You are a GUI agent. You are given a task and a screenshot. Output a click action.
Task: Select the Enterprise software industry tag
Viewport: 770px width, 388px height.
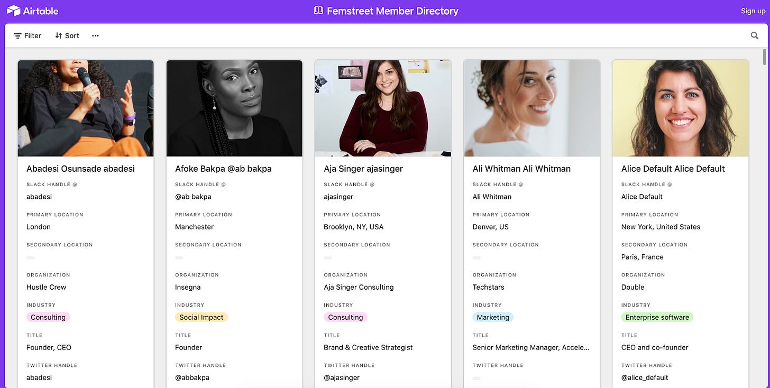pos(657,317)
